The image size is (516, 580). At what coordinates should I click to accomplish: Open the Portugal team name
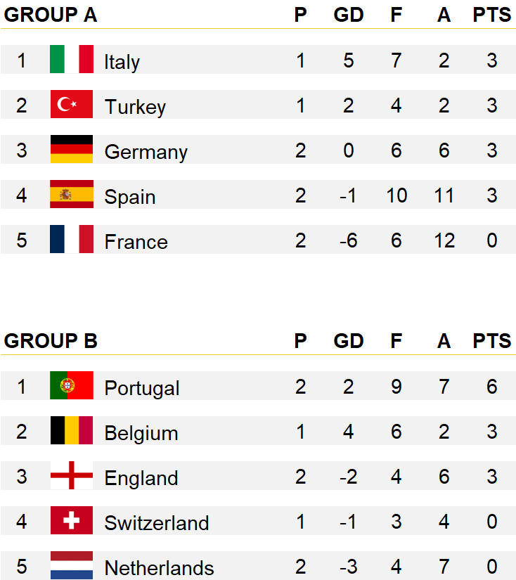pyautogui.click(x=142, y=388)
